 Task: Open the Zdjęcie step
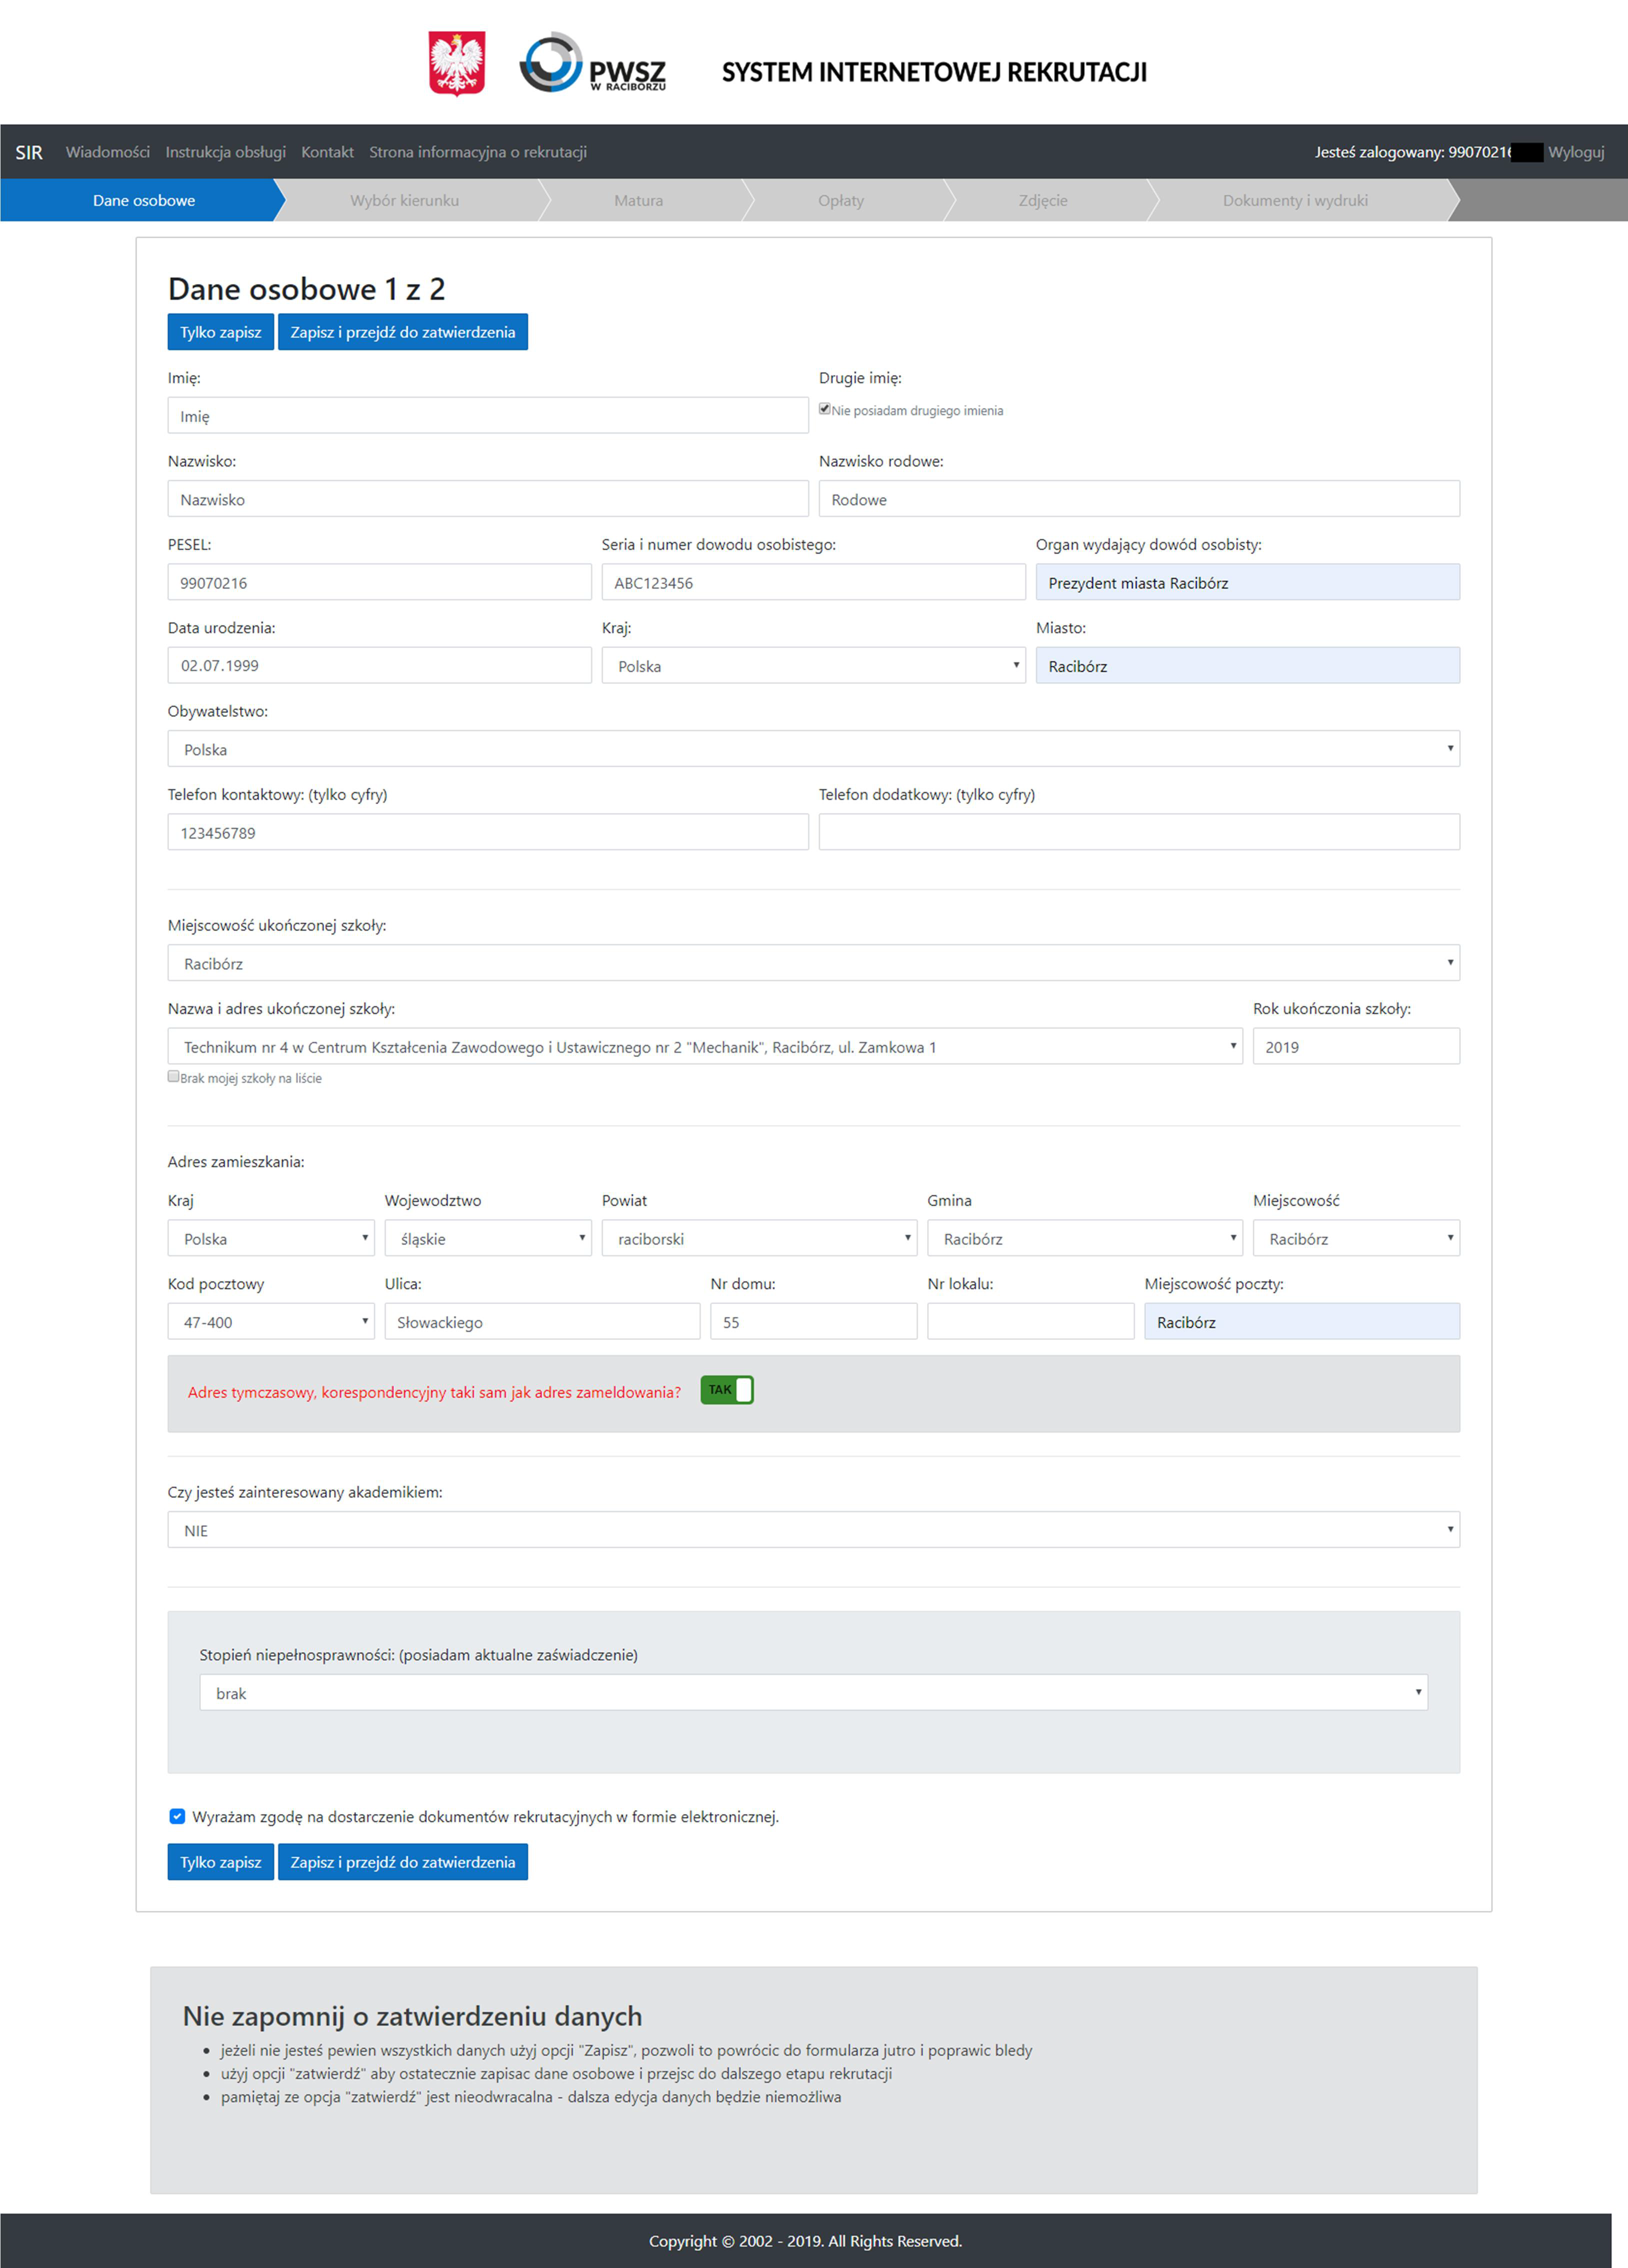coord(1043,200)
